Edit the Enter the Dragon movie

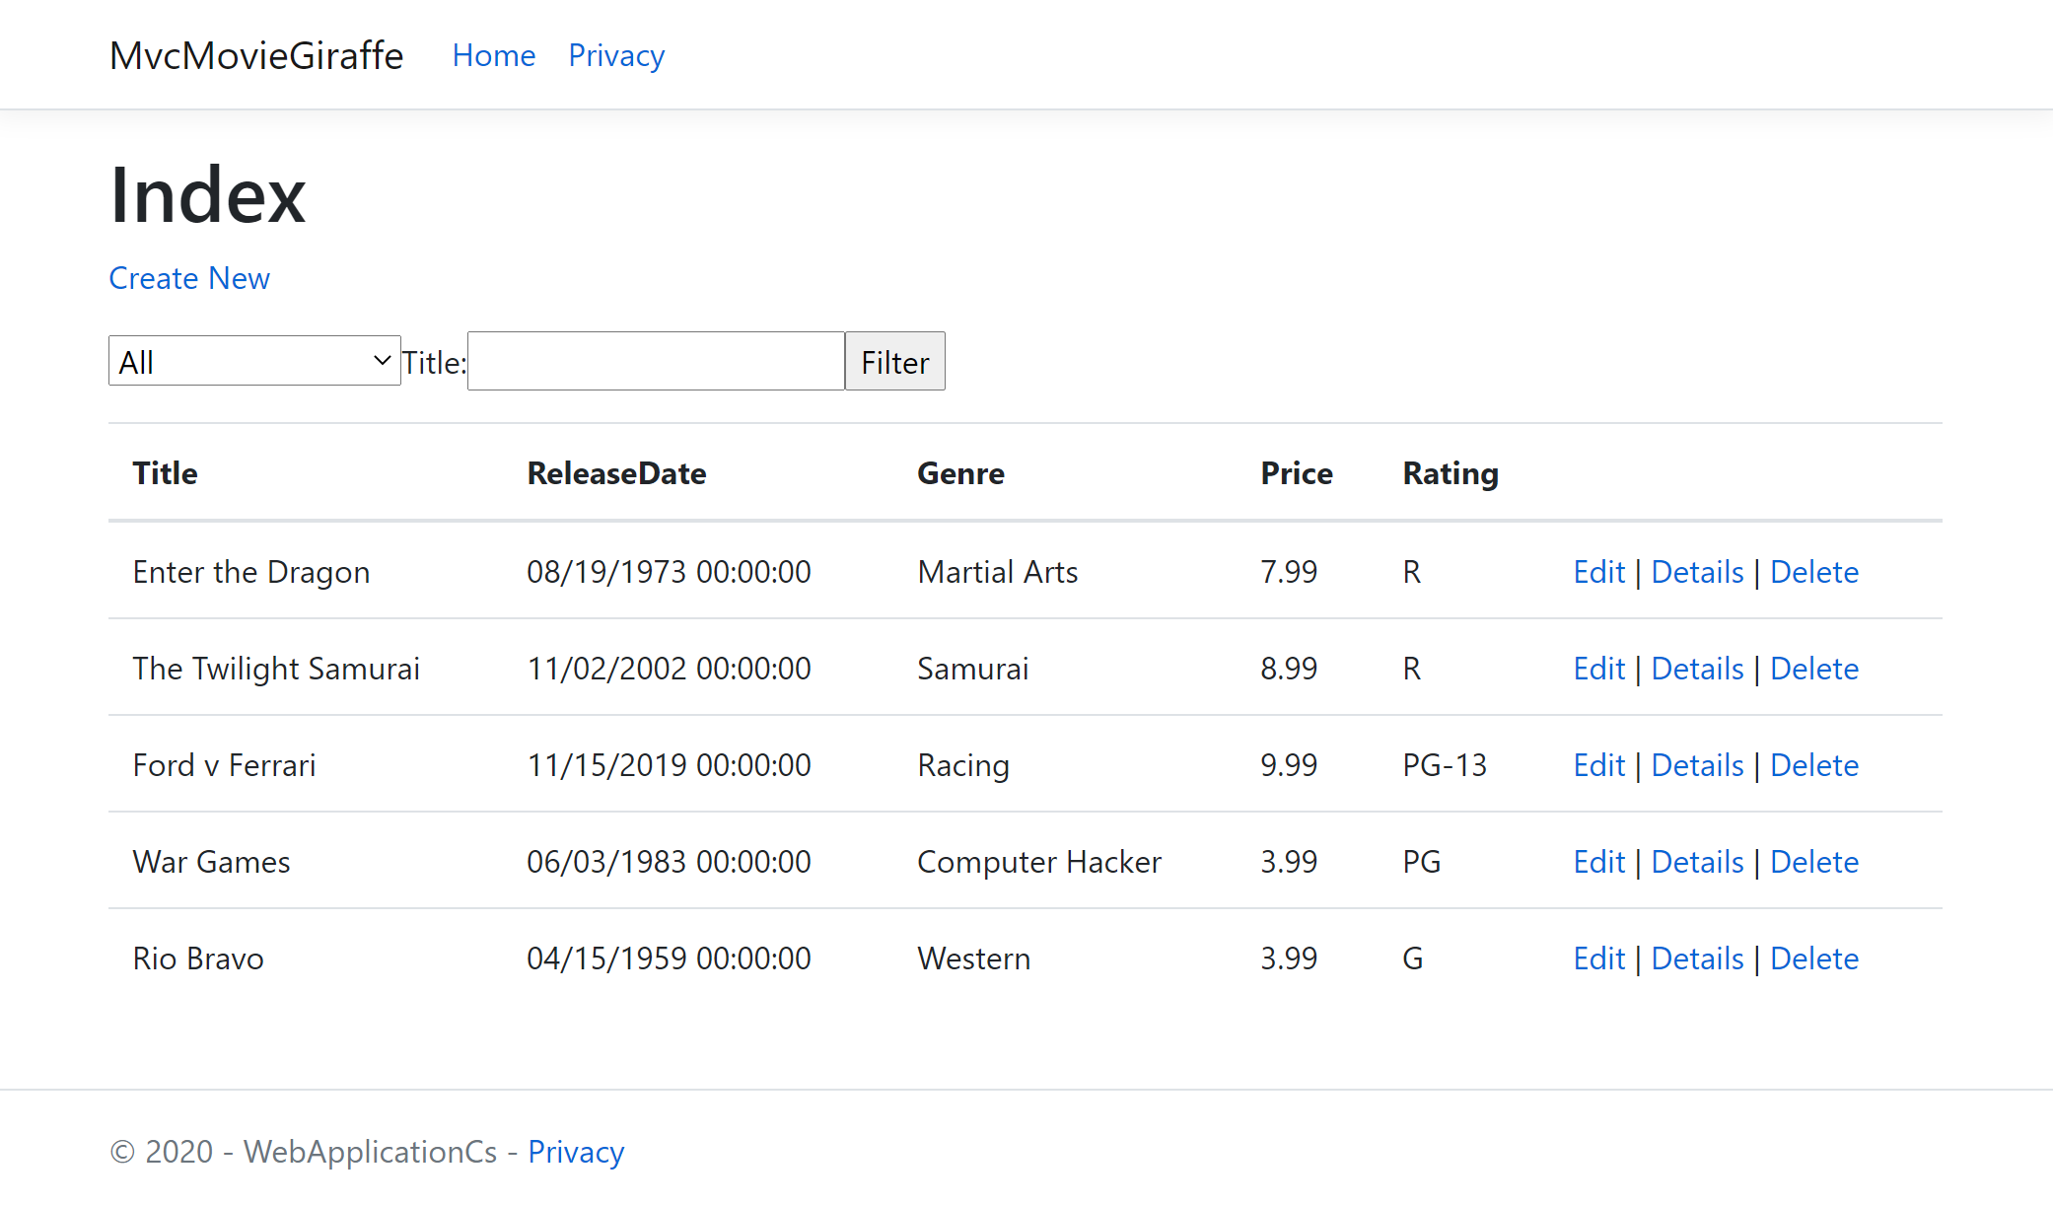click(1598, 572)
